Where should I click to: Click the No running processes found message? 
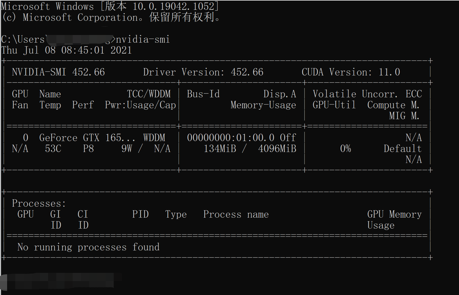point(88,247)
